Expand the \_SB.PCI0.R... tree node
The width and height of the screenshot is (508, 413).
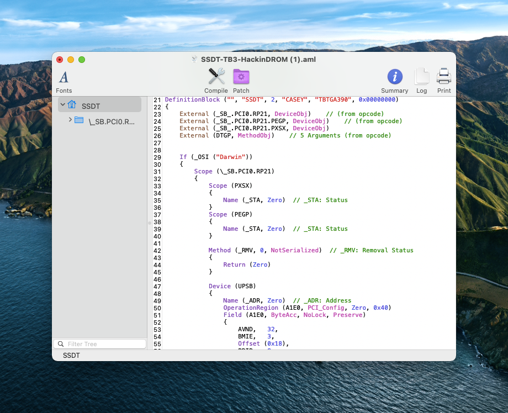70,120
